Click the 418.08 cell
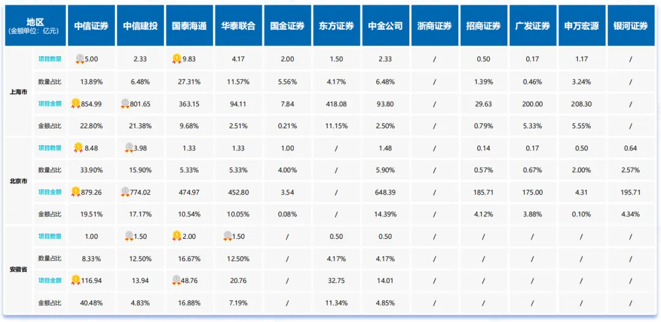 coord(337,103)
